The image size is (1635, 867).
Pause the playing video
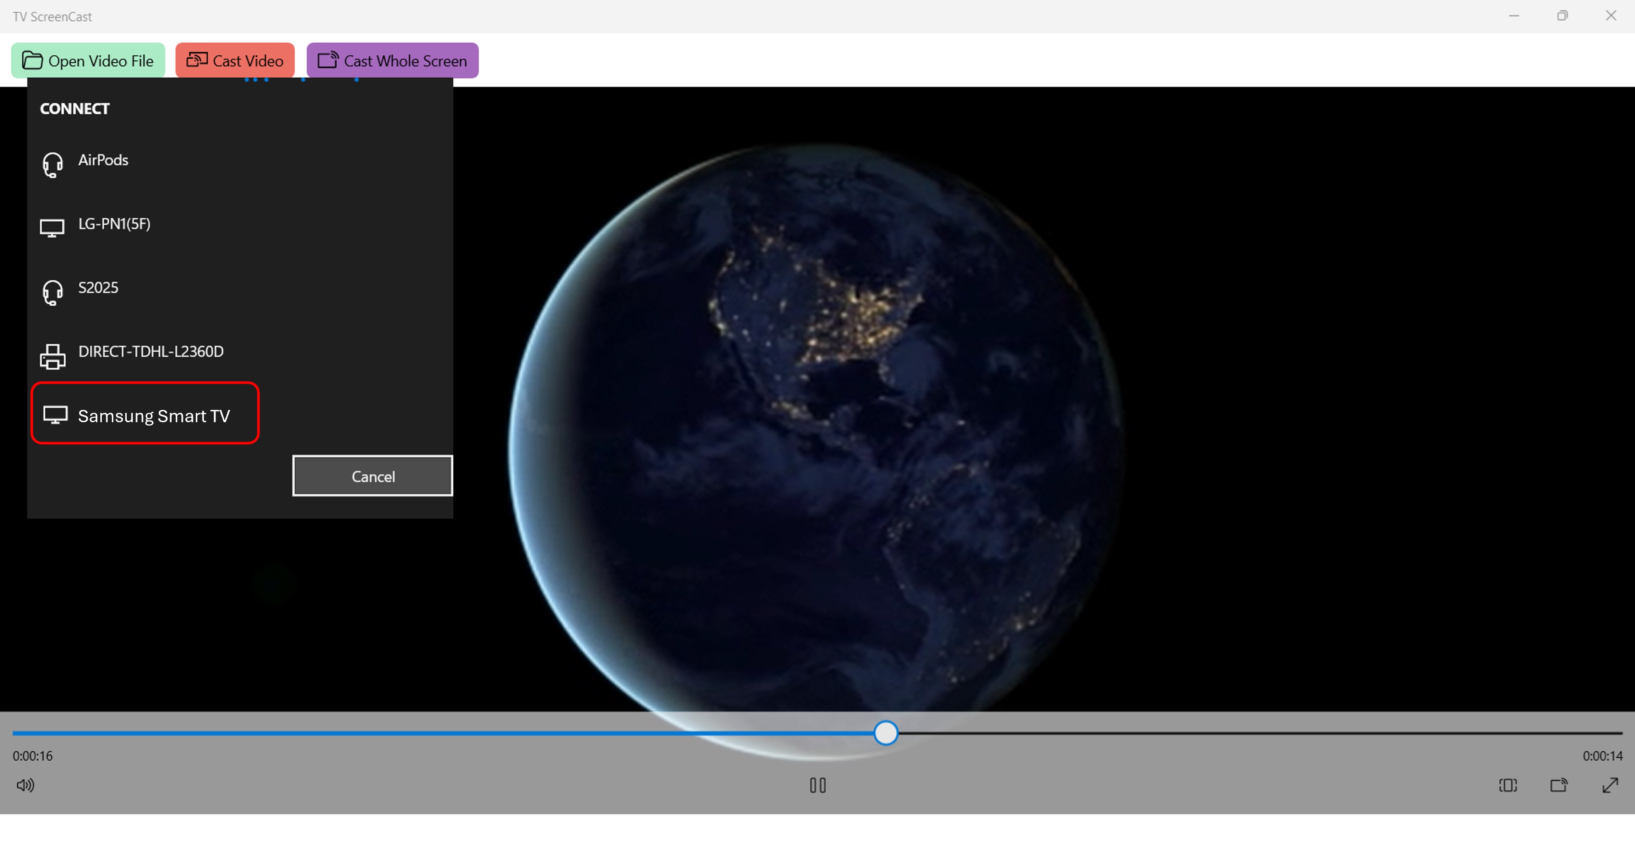point(817,785)
